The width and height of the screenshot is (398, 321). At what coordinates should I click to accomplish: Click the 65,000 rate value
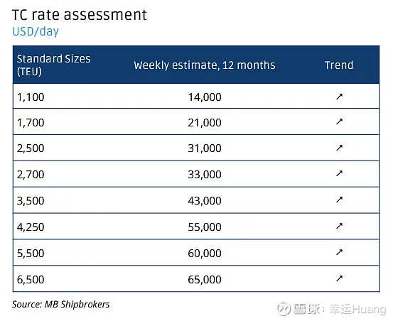[x=205, y=280]
